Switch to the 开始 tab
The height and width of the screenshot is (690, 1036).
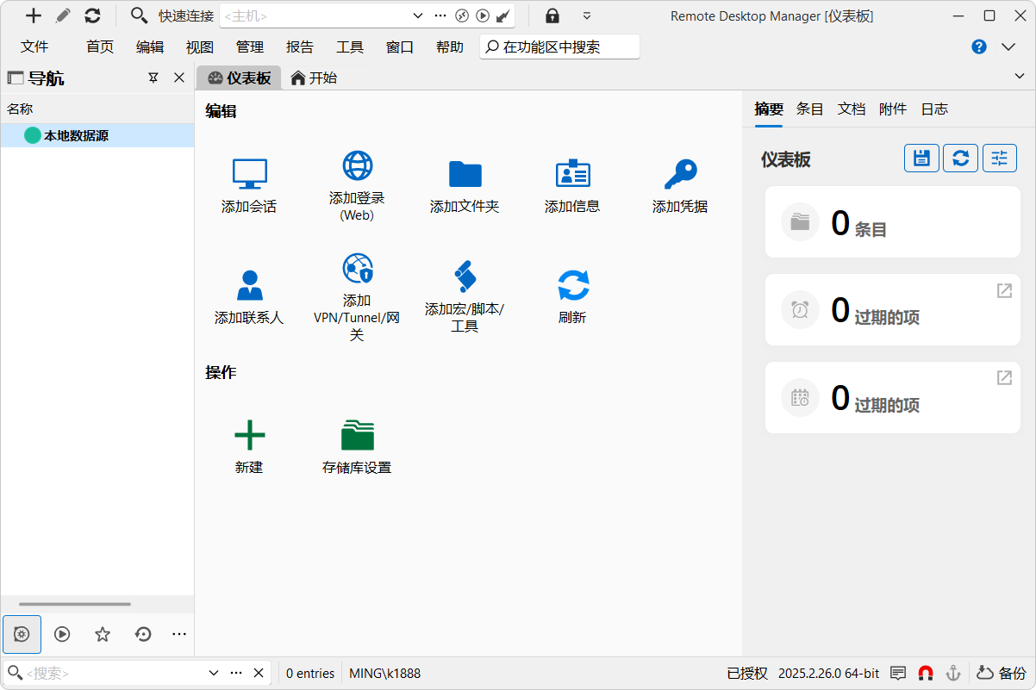(314, 78)
